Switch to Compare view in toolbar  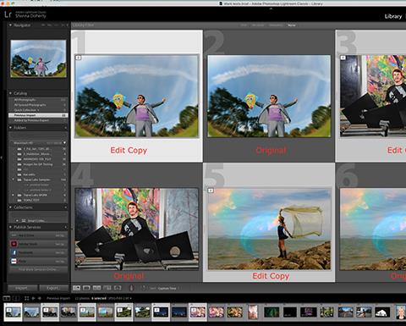(96, 288)
